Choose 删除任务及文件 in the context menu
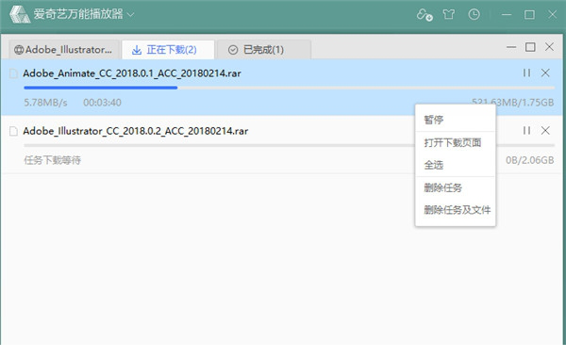Viewport: 566px width, 358px height. 456,210
